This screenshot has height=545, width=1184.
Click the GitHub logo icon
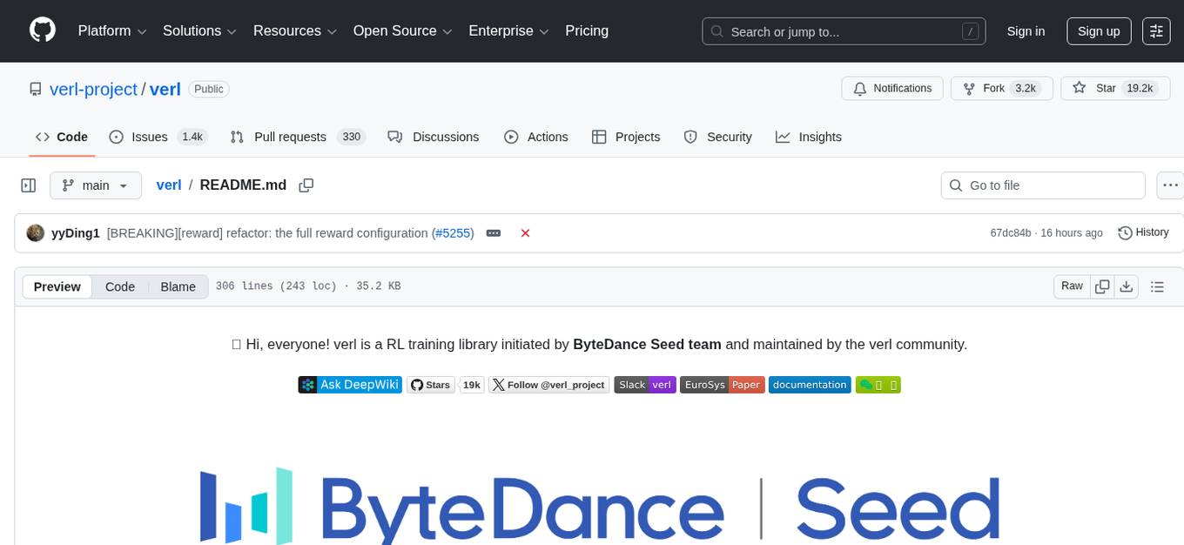click(x=43, y=30)
